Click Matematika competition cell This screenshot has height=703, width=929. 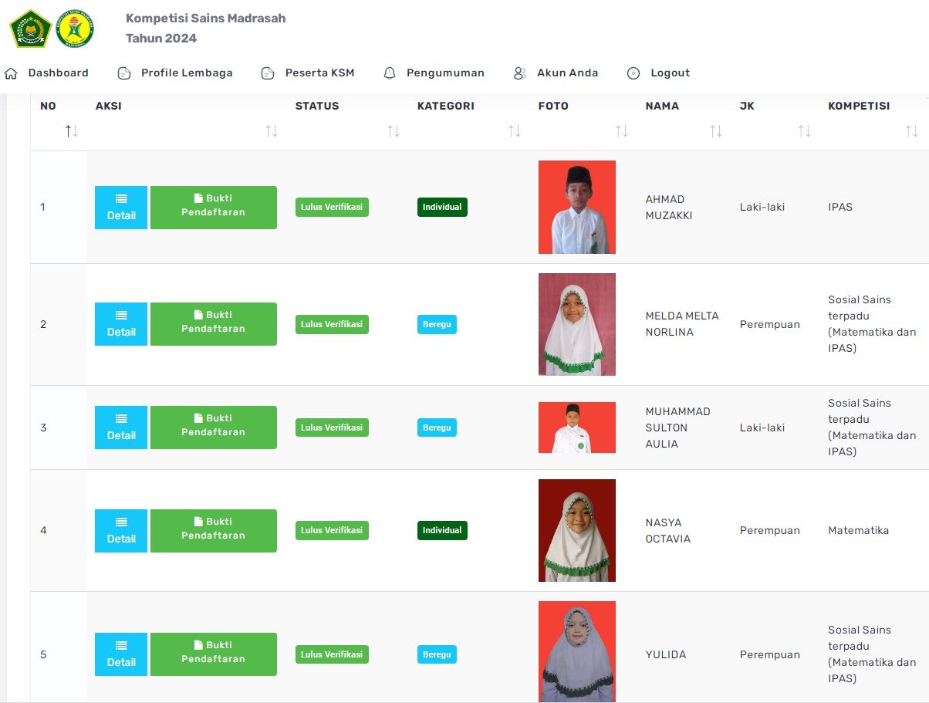coord(859,530)
